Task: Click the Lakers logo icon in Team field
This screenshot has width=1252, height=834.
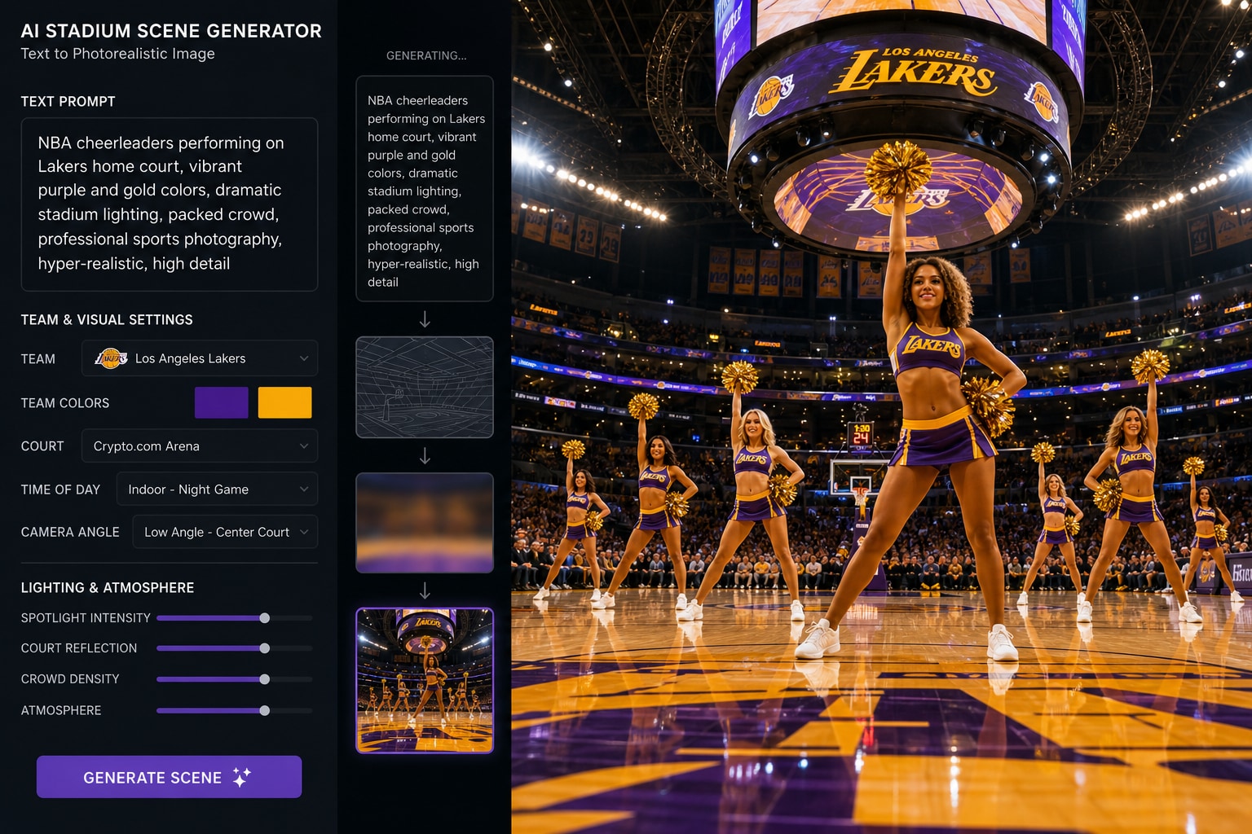Action: pyautogui.click(x=111, y=358)
